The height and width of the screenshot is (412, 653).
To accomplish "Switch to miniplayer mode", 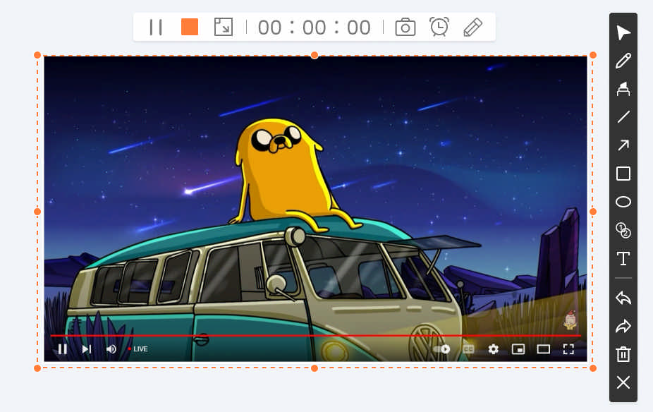I will (x=518, y=349).
